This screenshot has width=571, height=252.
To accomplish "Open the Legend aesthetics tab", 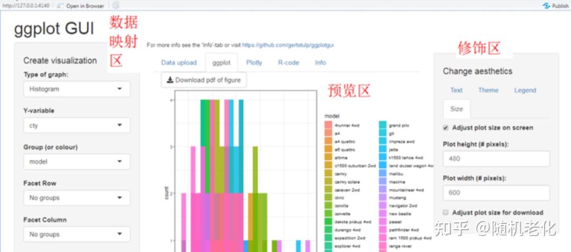I will coord(525,90).
